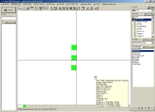Open the drive c: dropdown
Viewport: 155px width, 112px height.
point(153,10)
